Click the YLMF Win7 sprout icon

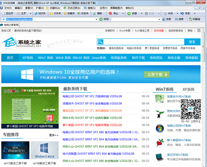click(160, 114)
